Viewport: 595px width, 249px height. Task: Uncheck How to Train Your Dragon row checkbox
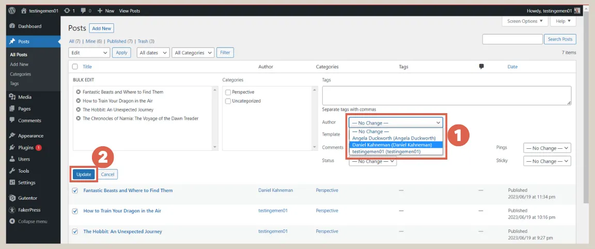coord(75,211)
